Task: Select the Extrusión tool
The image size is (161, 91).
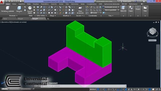Action: (x=19, y=9)
